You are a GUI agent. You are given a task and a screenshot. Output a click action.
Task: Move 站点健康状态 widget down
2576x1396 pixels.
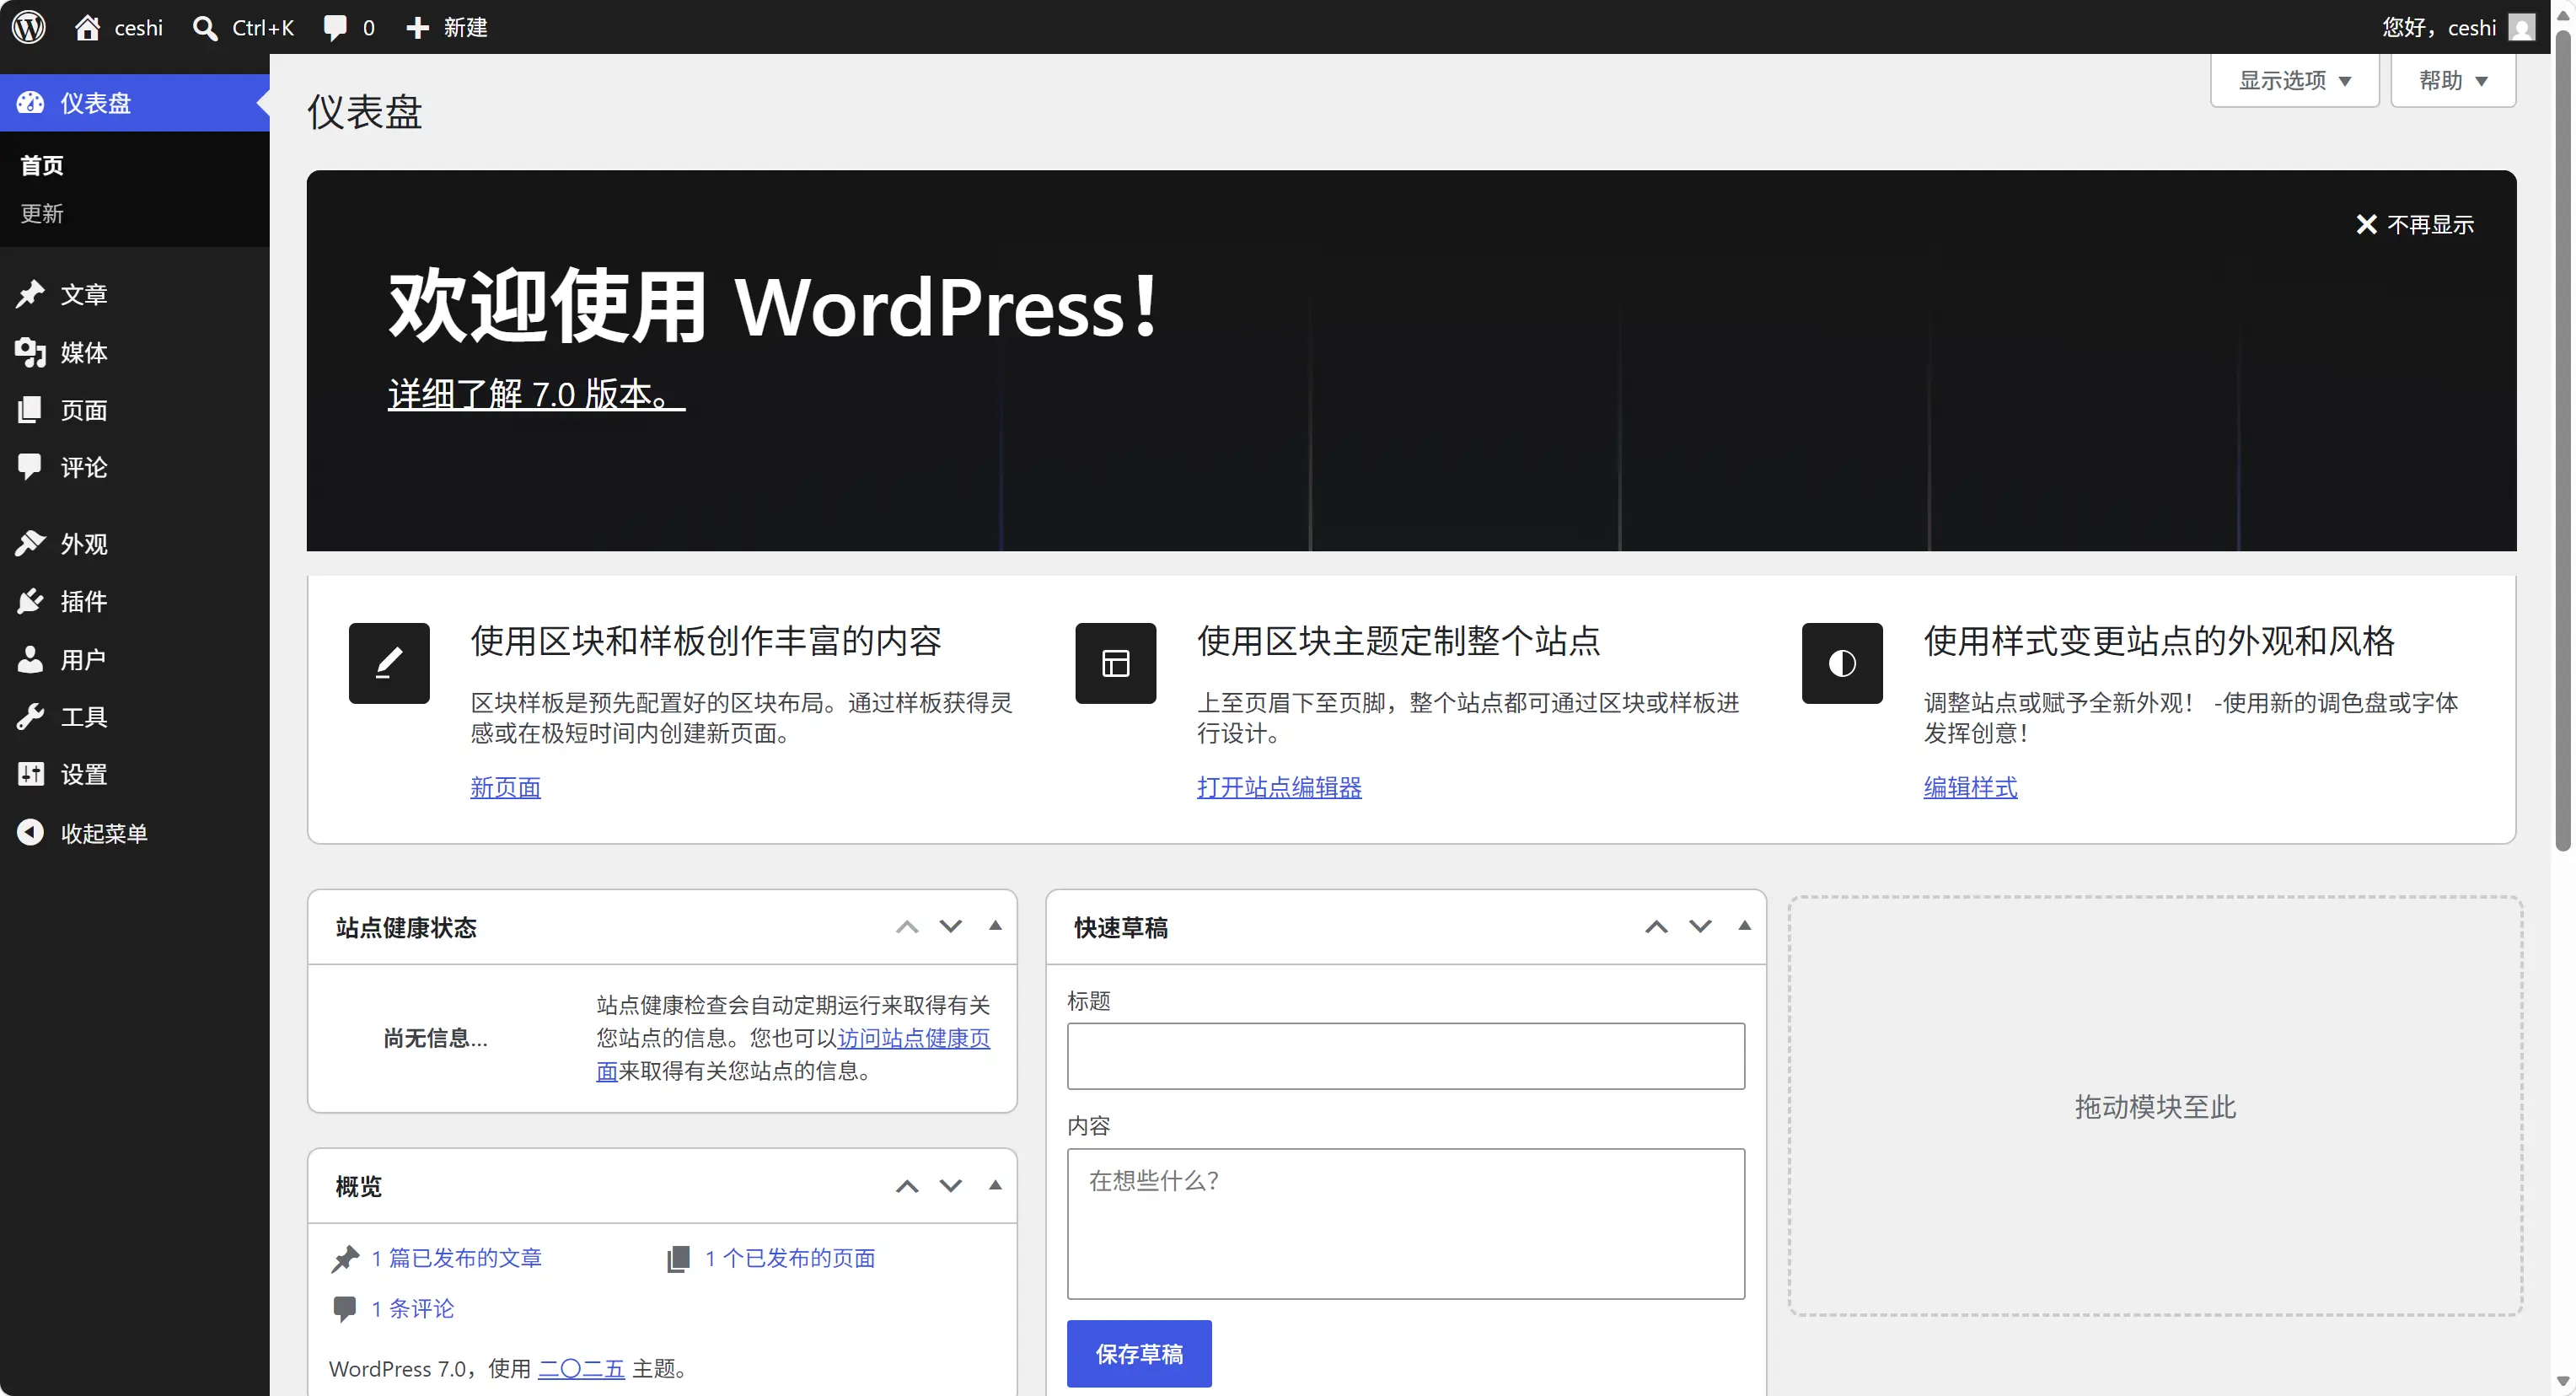point(951,927)
